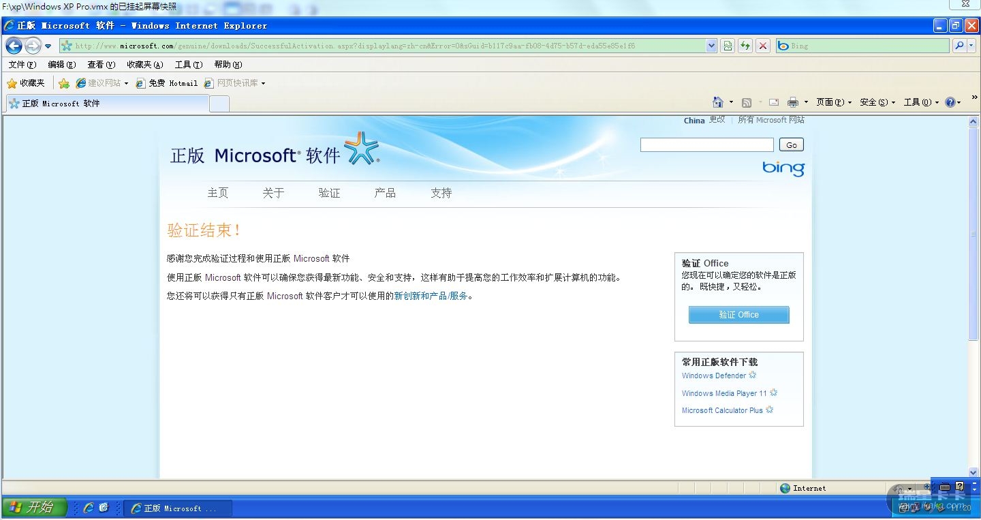Launch Internet Explorer from quick launch

89,508
